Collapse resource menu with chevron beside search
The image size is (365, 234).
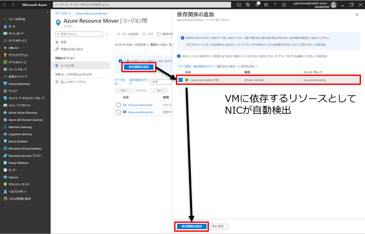click(x=107, y=34)
